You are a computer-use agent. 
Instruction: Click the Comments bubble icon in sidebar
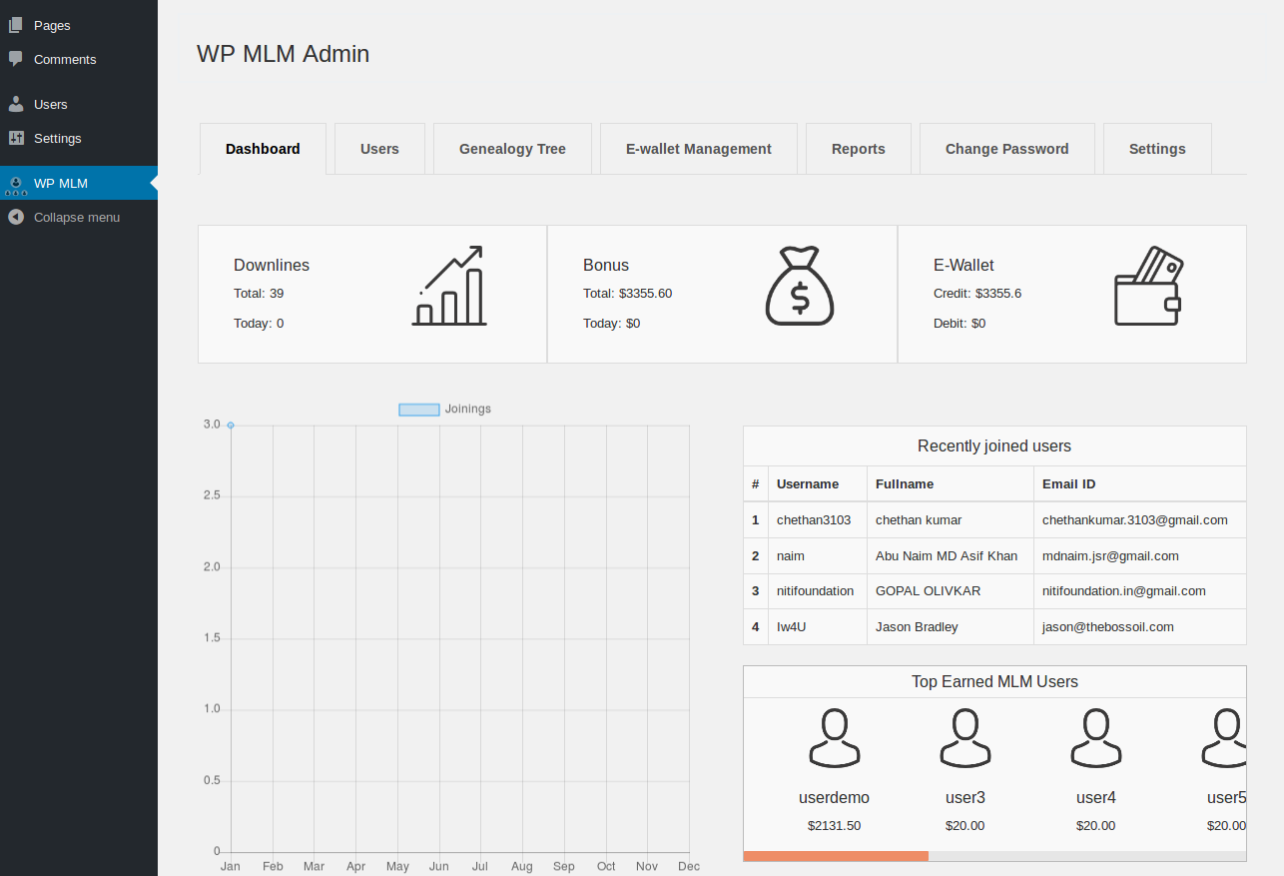coord(16,59)
